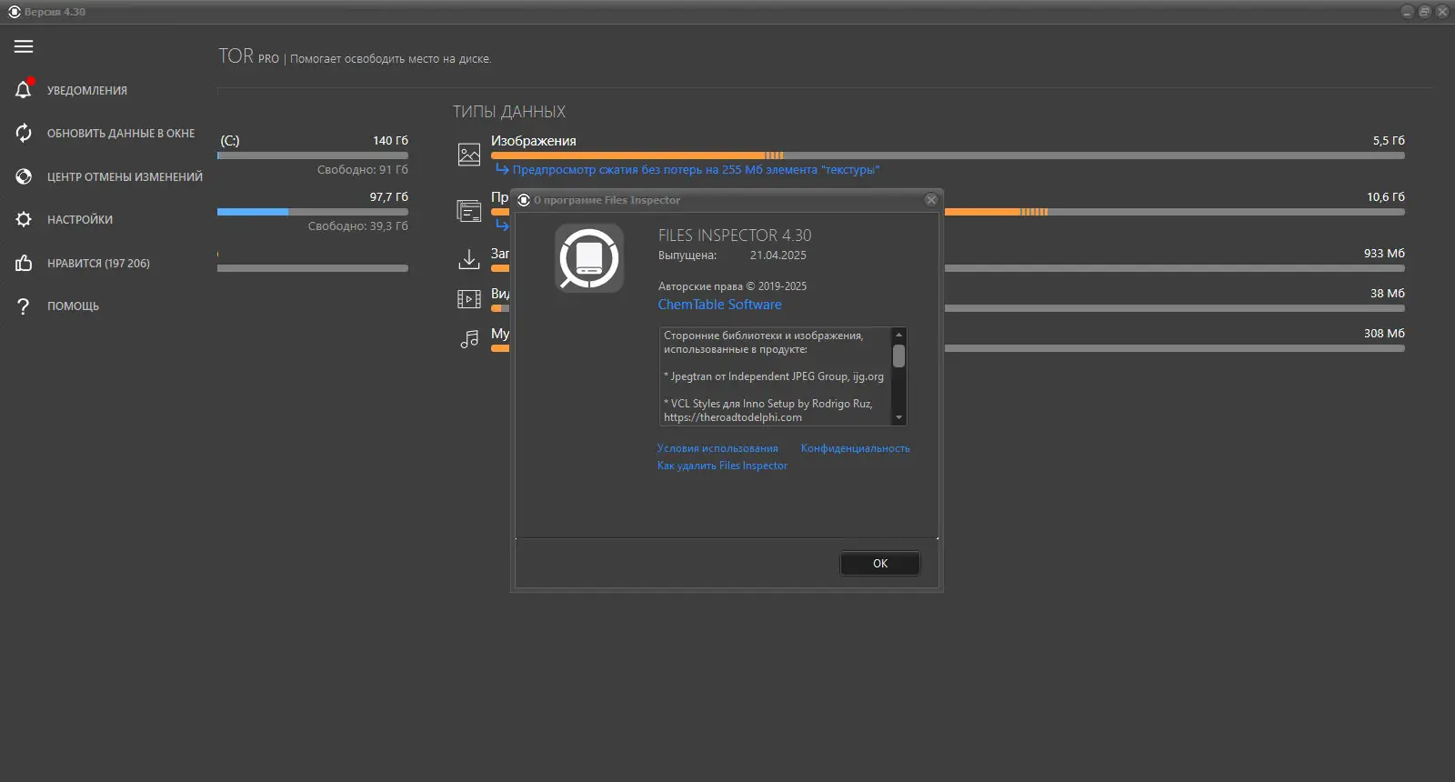The width and height of the screenshot is (1455, 782).
Task: Click scroll down arrow in libraries list
Action: pyautogui.click(x=898, y=418)
